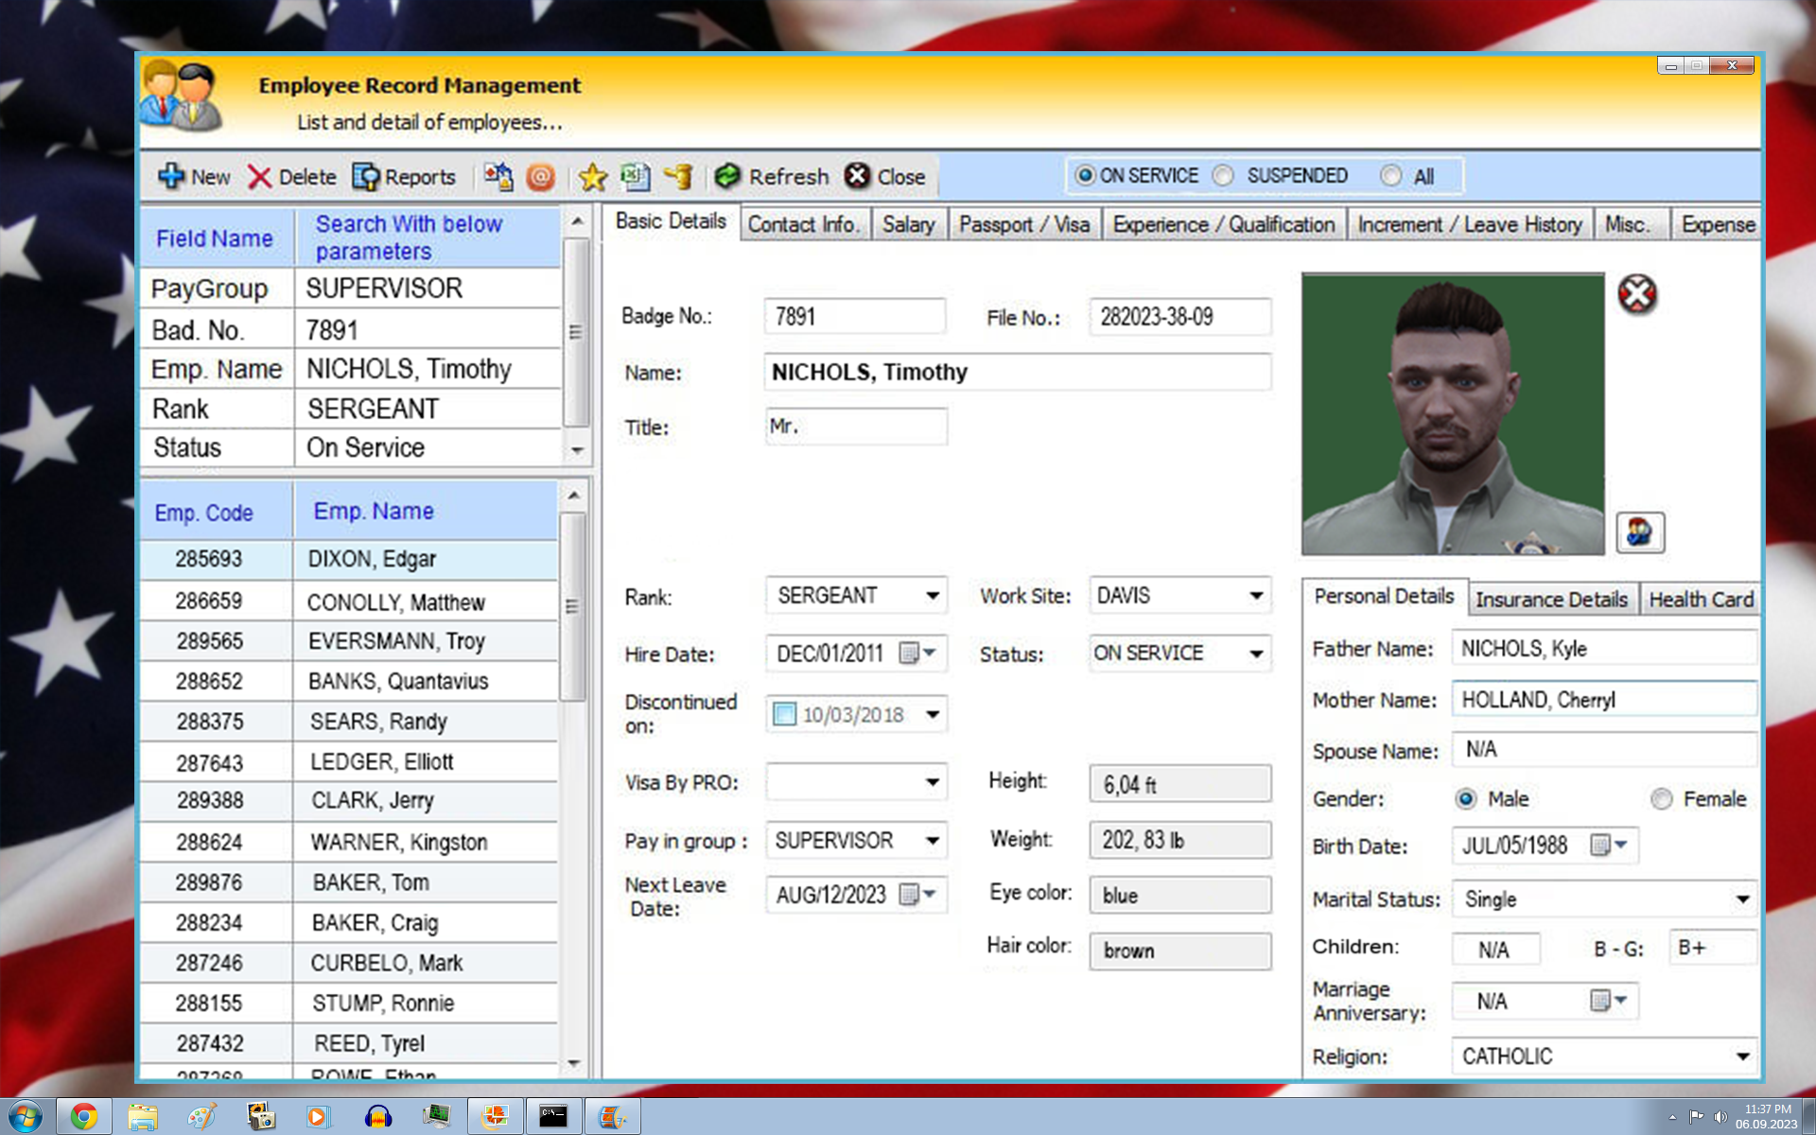Expand the Work Site DAVIS dropdown
1816x1135 pixels.
[x=1256, y=596]
